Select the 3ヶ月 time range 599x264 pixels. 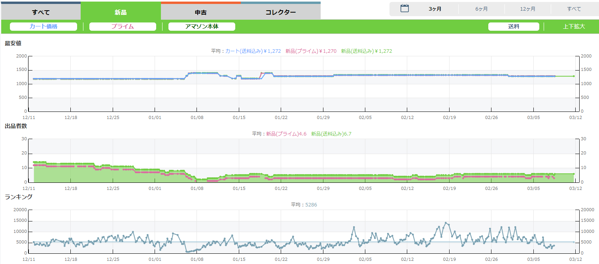435,9
